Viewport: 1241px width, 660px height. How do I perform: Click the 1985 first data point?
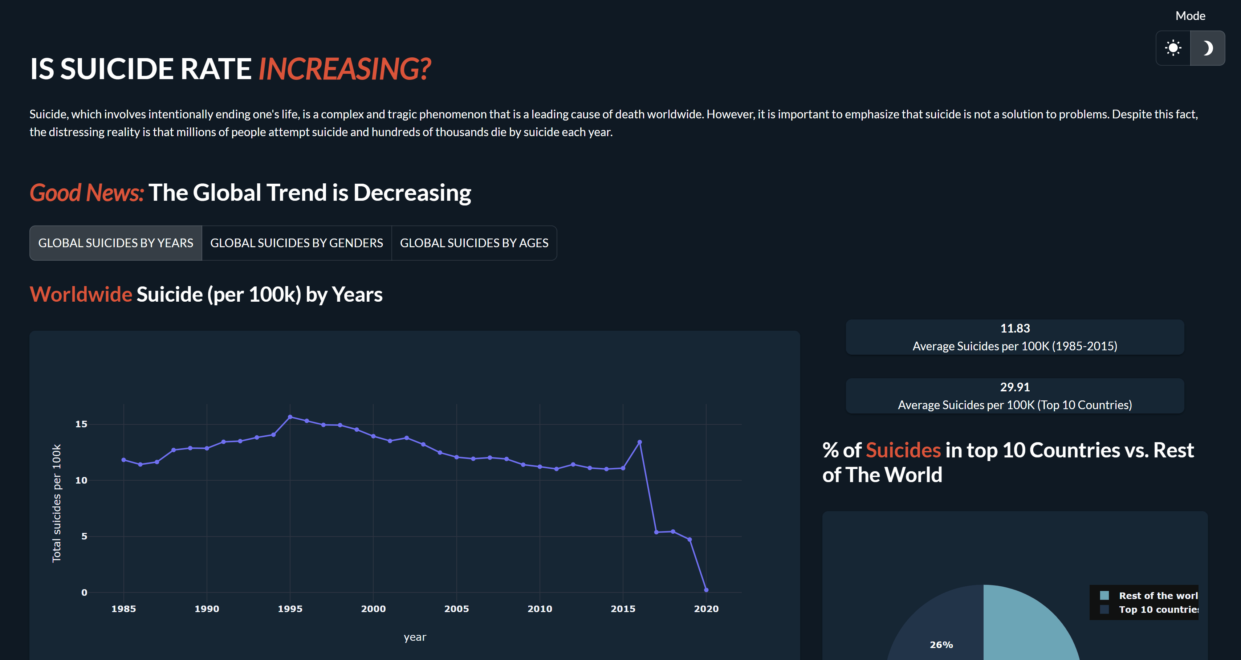coord(124,460)
